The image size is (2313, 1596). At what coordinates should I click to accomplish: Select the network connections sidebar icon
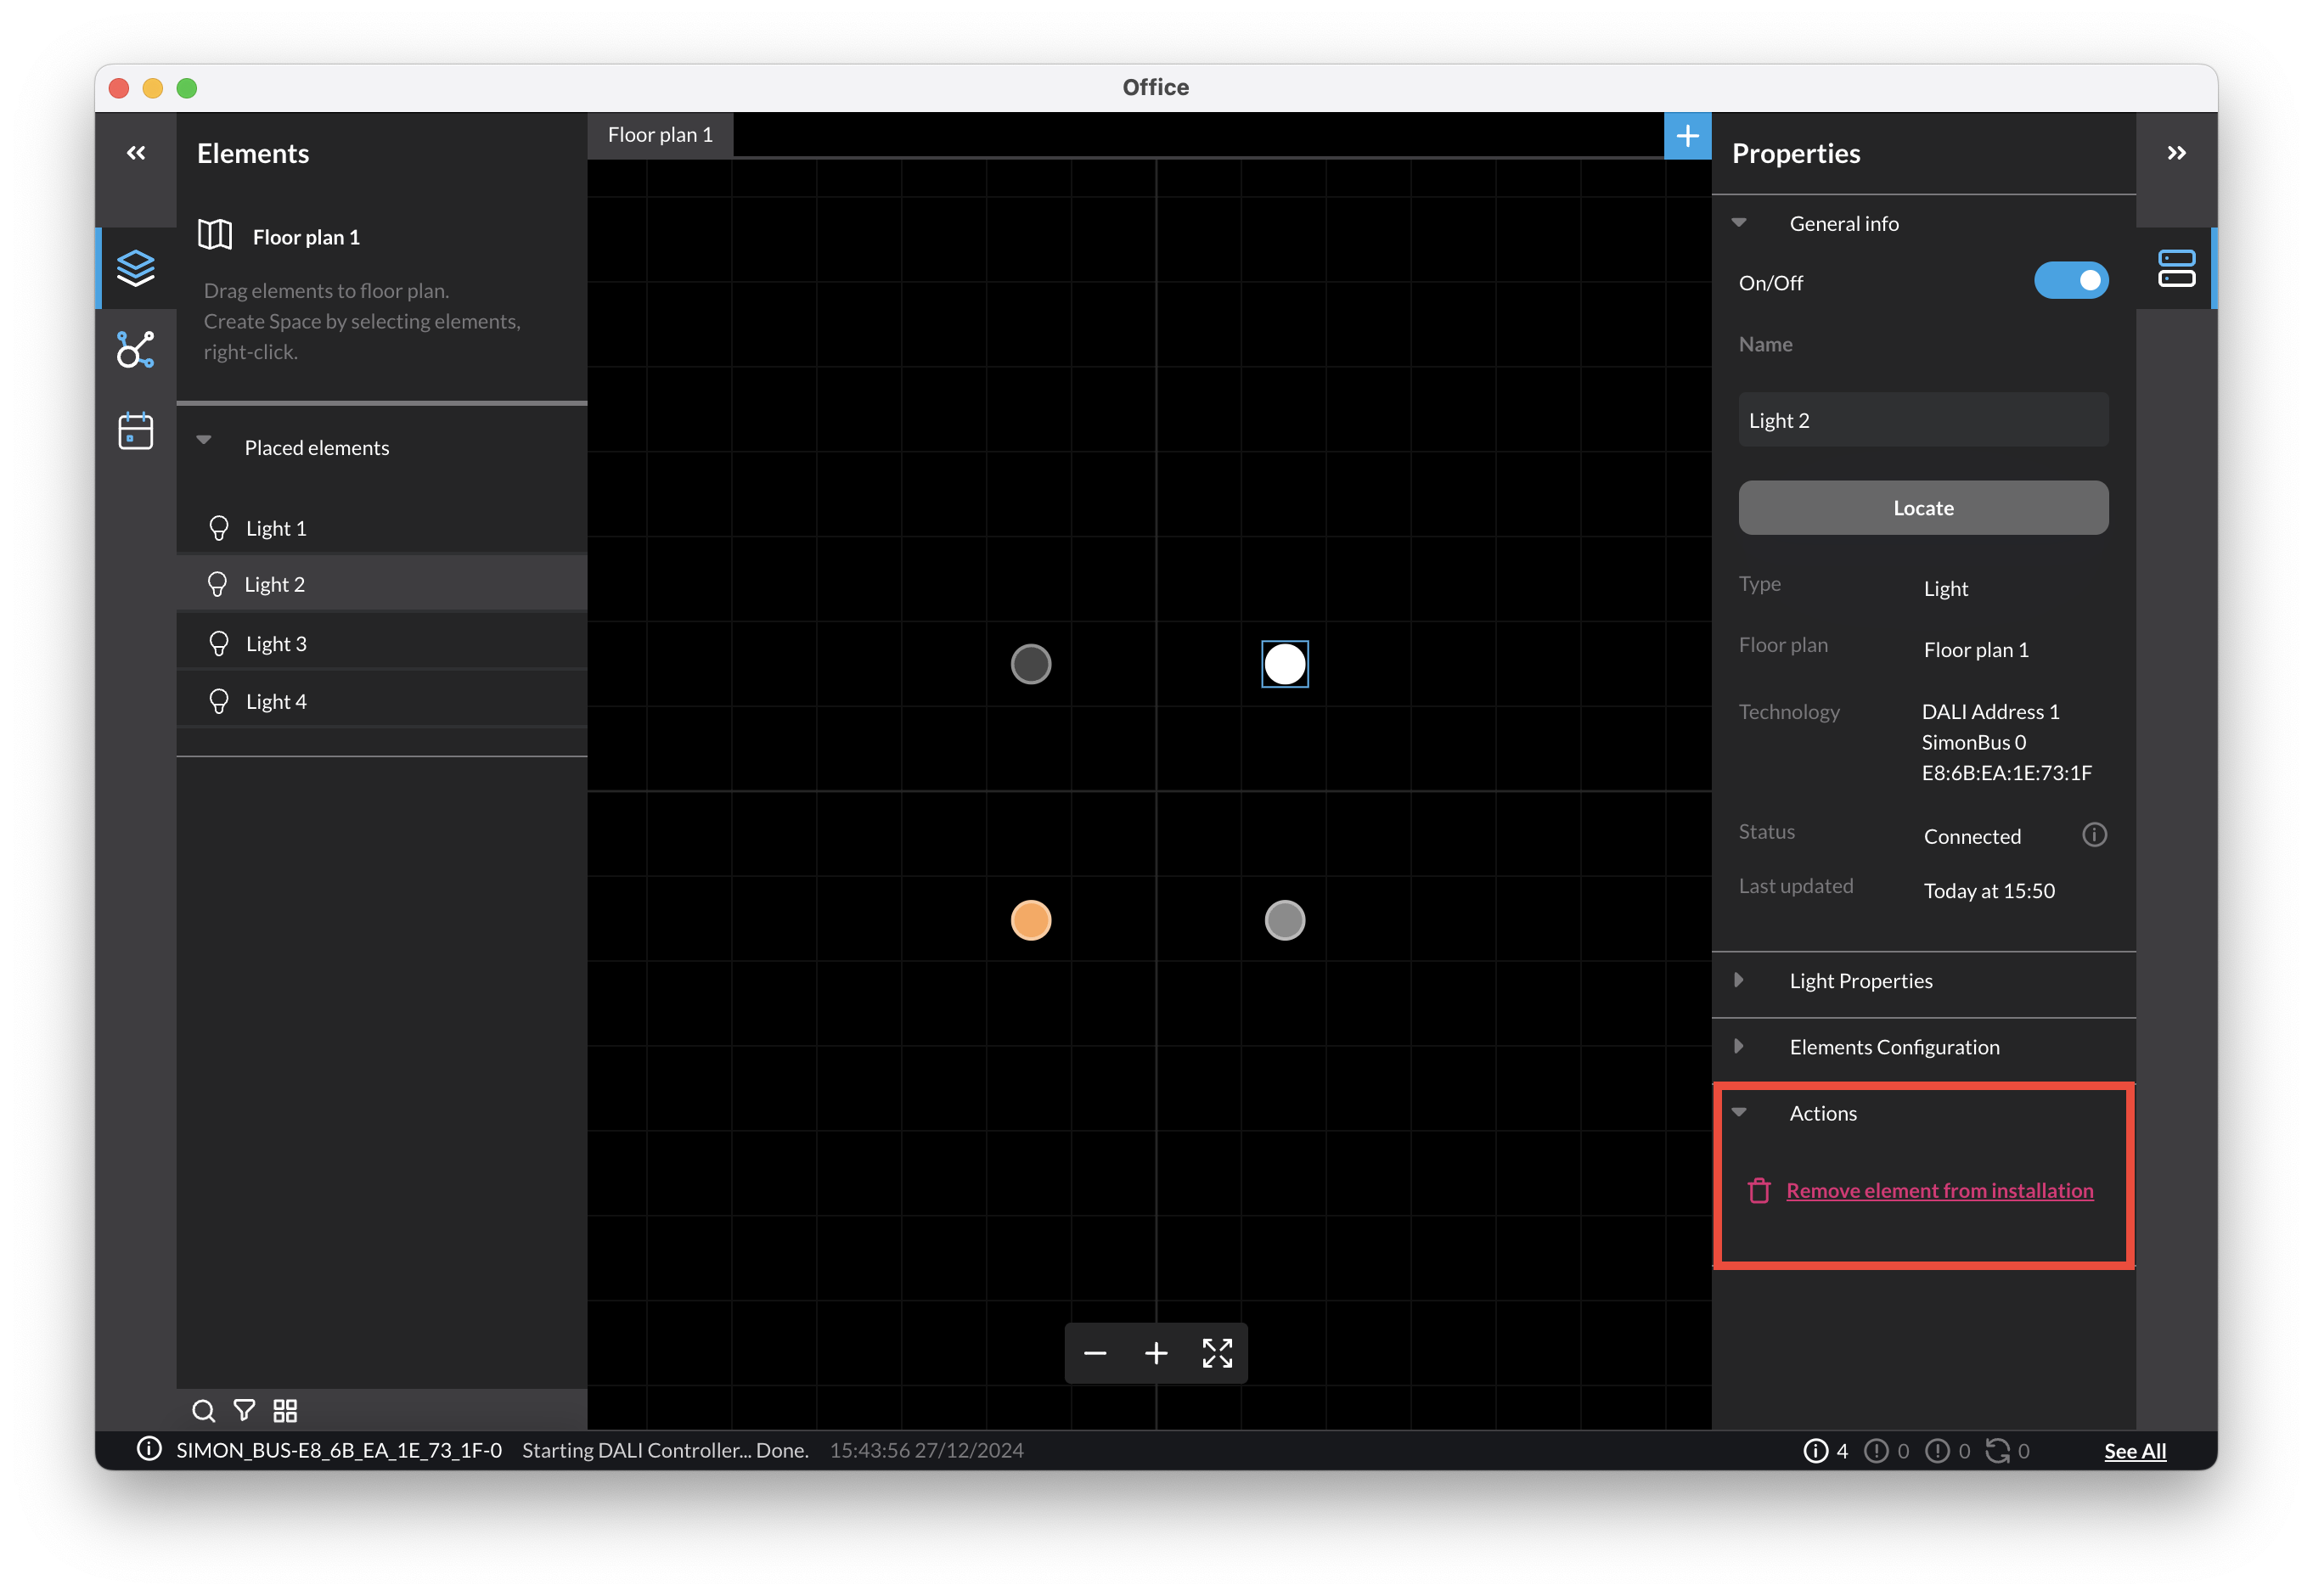136,349
